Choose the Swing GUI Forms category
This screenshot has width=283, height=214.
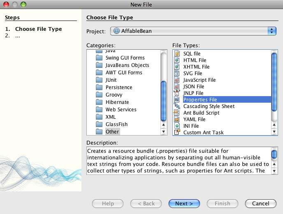pyautogui.click(x=125, y=58)
